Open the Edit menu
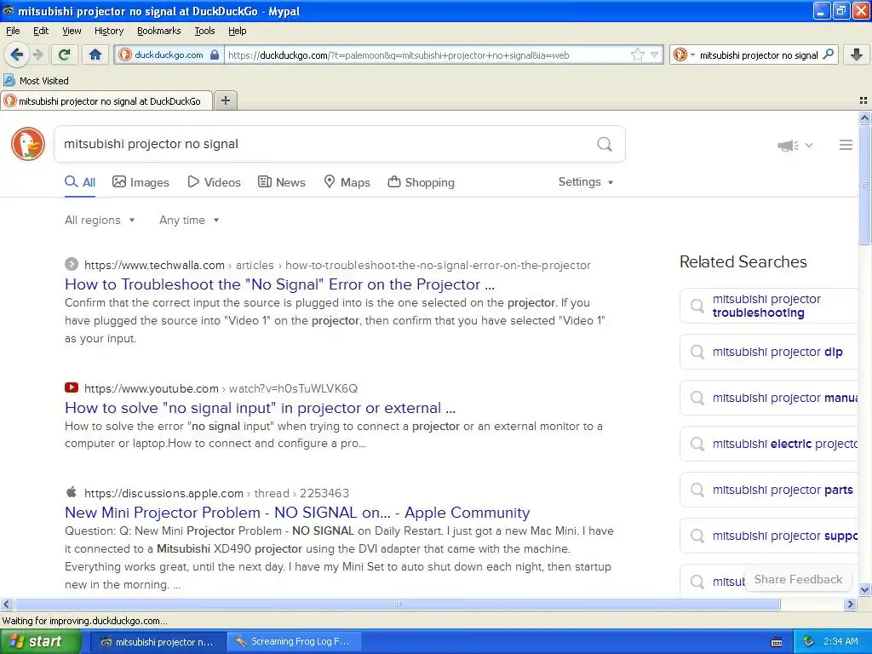This screenshot has height=654, width=872. pos(41,31)
